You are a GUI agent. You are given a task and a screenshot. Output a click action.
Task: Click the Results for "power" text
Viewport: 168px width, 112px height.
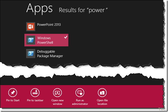click(83, 10)
